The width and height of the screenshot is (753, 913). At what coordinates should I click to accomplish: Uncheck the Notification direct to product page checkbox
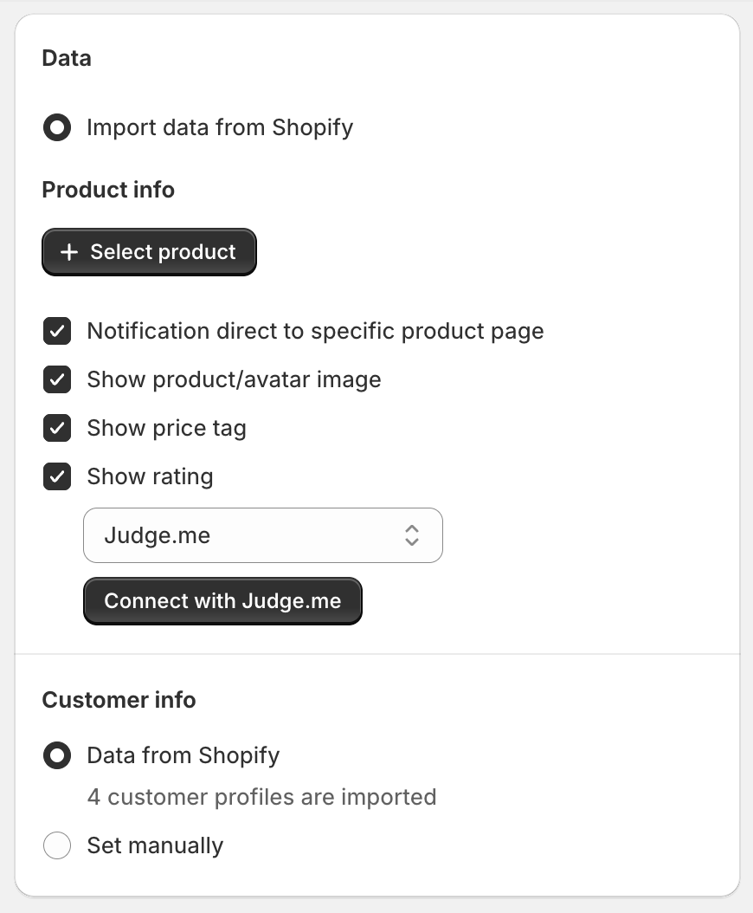click(57, 332)
